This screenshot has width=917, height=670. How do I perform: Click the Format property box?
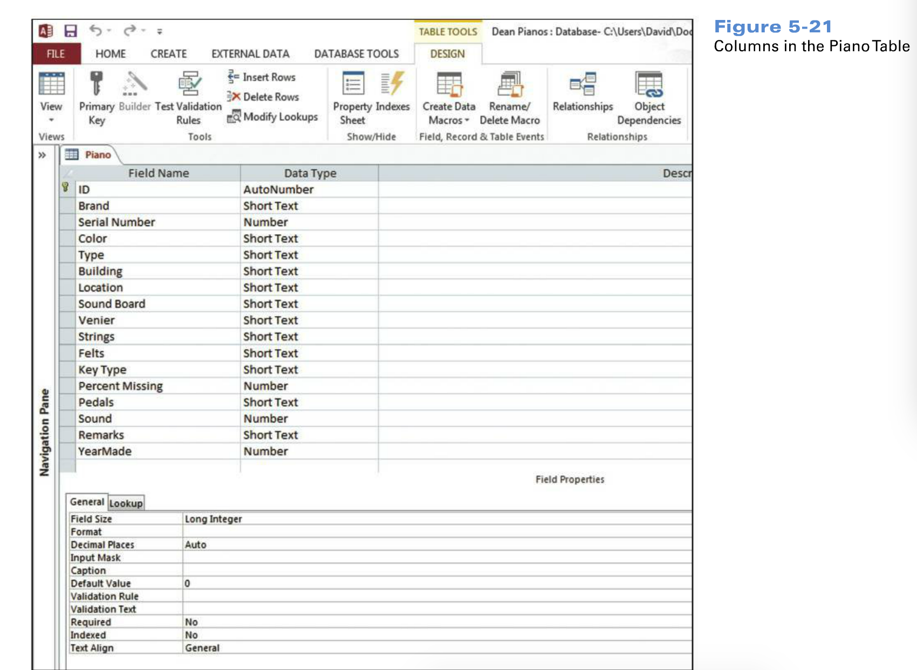437,532
